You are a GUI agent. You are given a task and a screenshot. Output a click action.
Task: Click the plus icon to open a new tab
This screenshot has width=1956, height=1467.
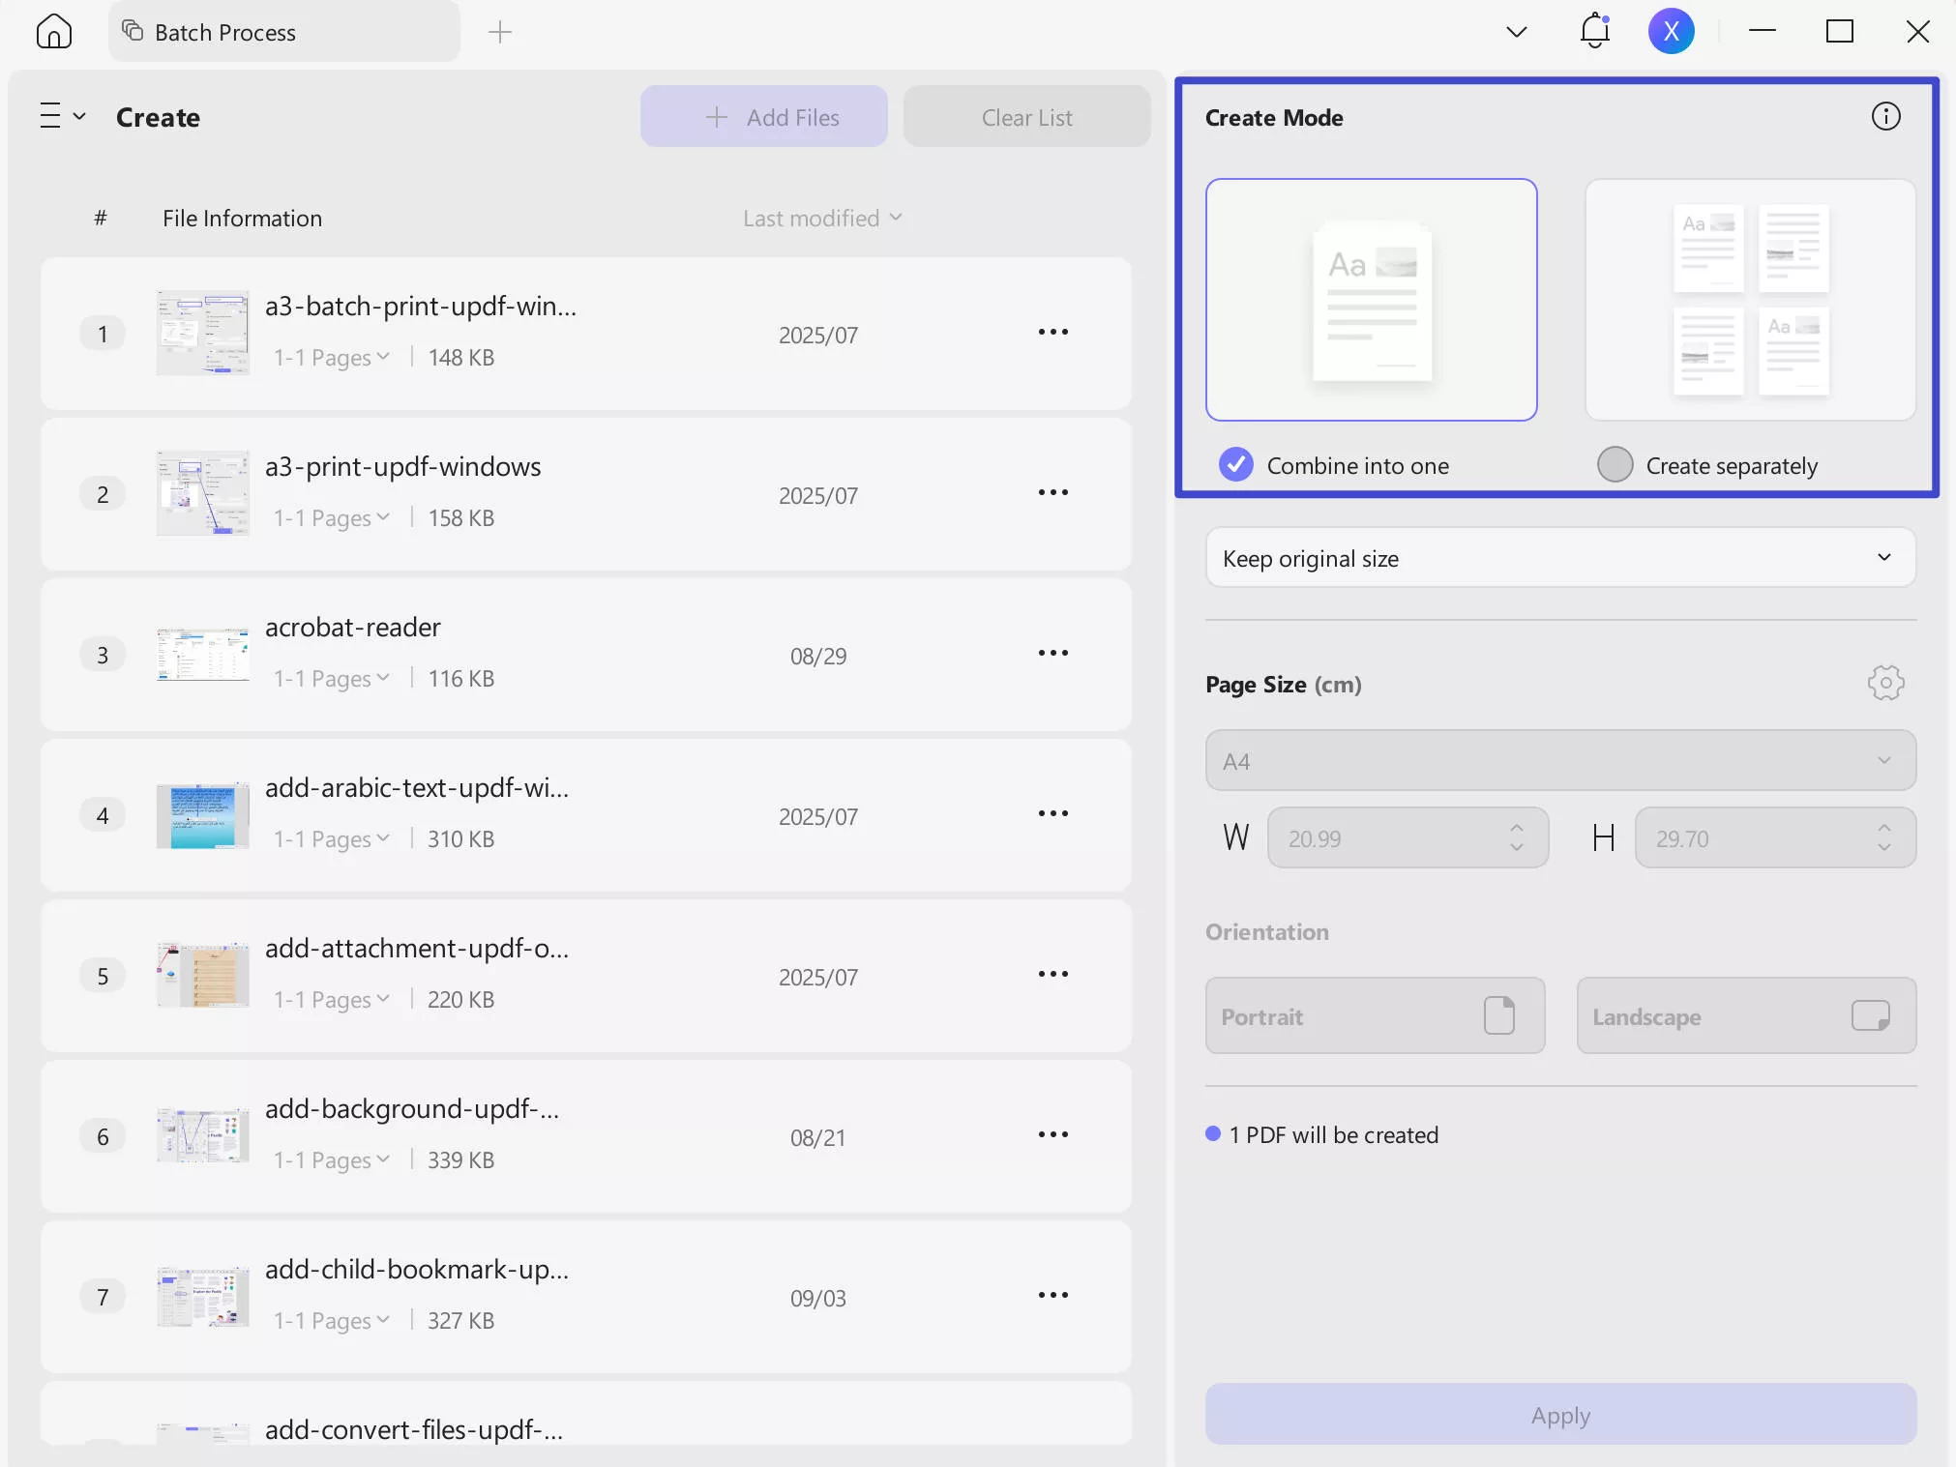[500, 31]
